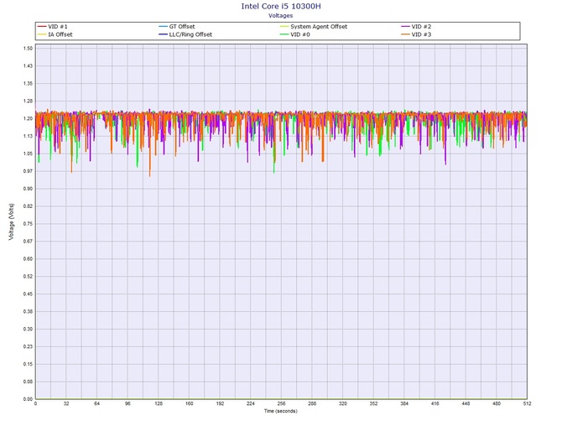Viewport: 562px width, 421px height.
Task: Click the 64 x-axis tick label
Action: pyautogui.click(x=96, y=403)
